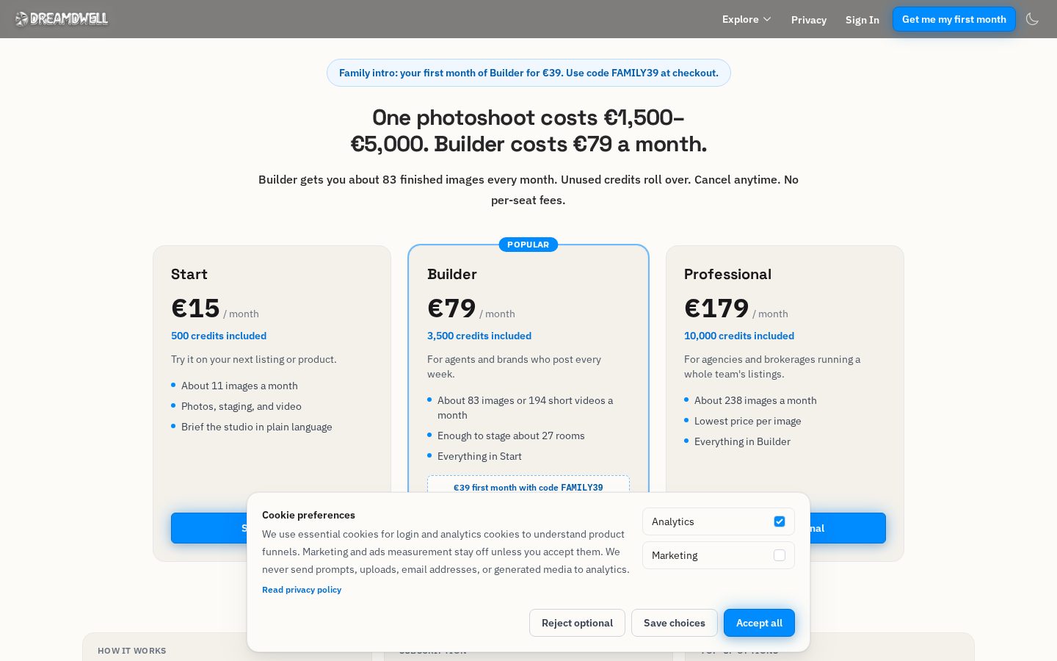Image resolution: width=1057 pixels, height=661 pixels.
Task: Click the €79 price
Action: point(451,308)
